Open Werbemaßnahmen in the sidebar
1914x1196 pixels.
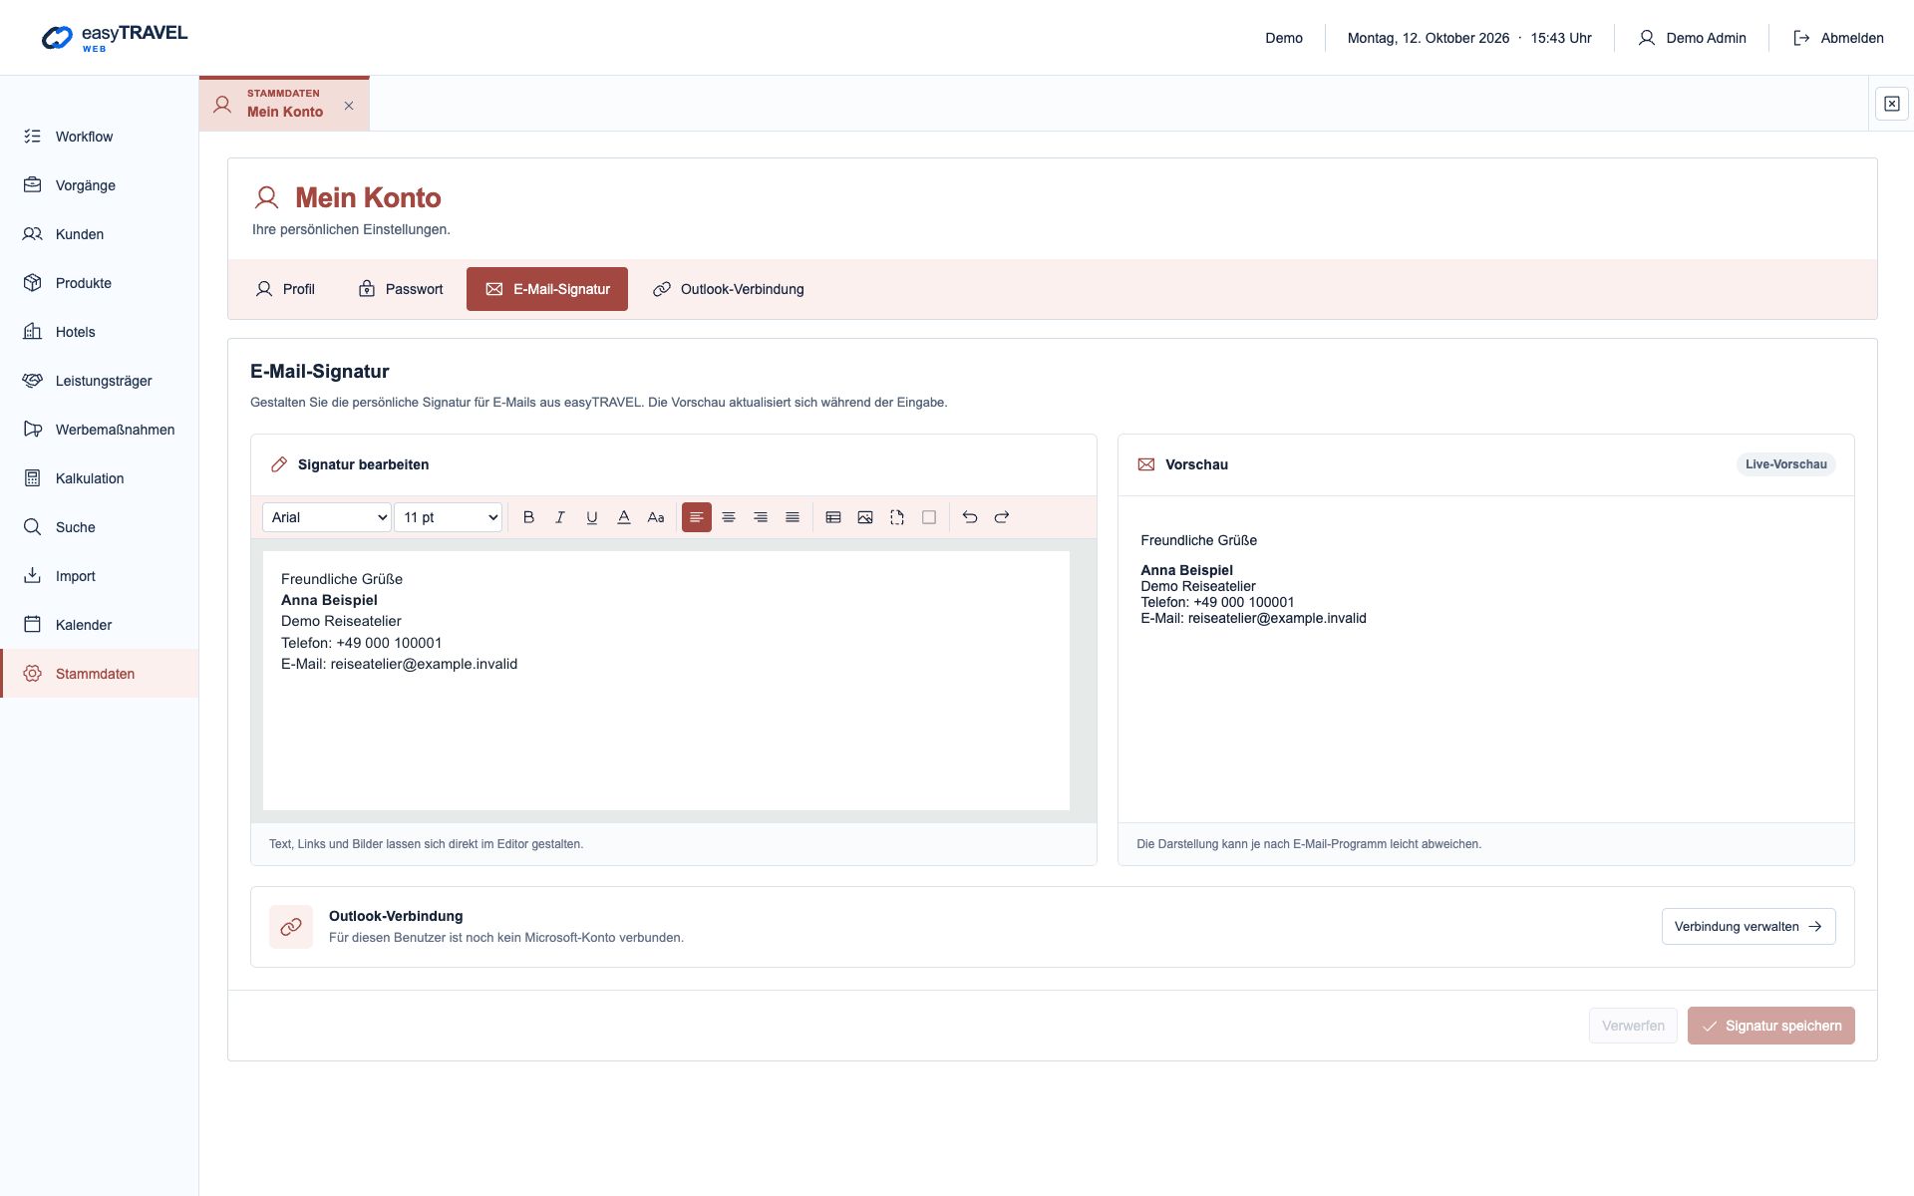tap(100, 430)
